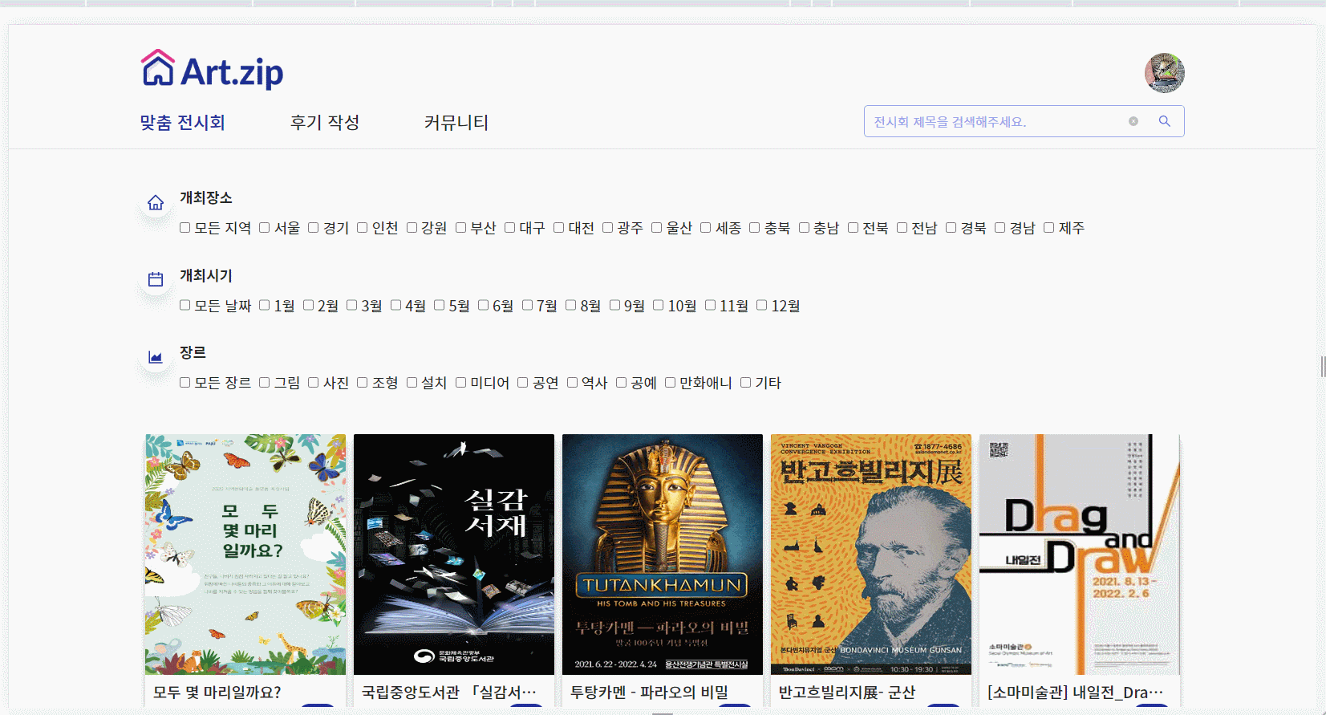Select the 그림 genre checkbox
Image resolution: width=1326 pixels, height=715 pixels.
[x=265, y=383]
